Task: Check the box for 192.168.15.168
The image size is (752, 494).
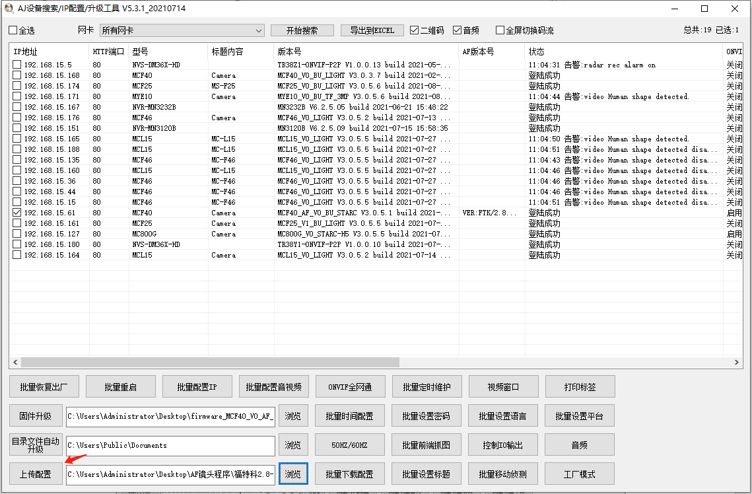Action: [17, 75]
